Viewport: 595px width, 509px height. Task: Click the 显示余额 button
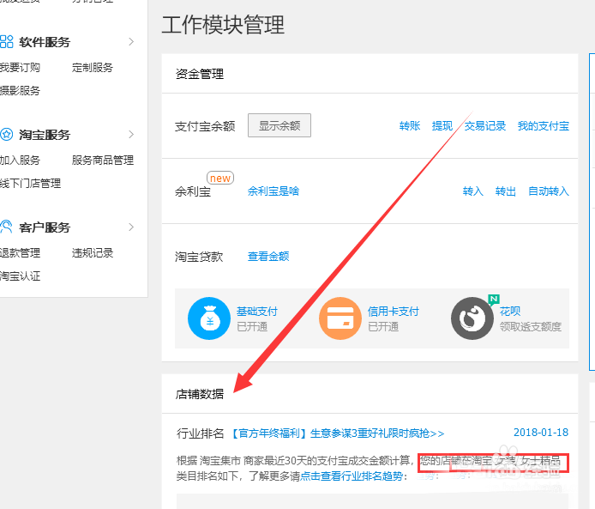[279, 125]
